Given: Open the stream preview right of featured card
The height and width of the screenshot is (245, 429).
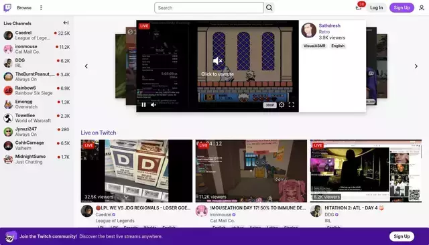Looking at the screenshot, I should click(371, 66).
